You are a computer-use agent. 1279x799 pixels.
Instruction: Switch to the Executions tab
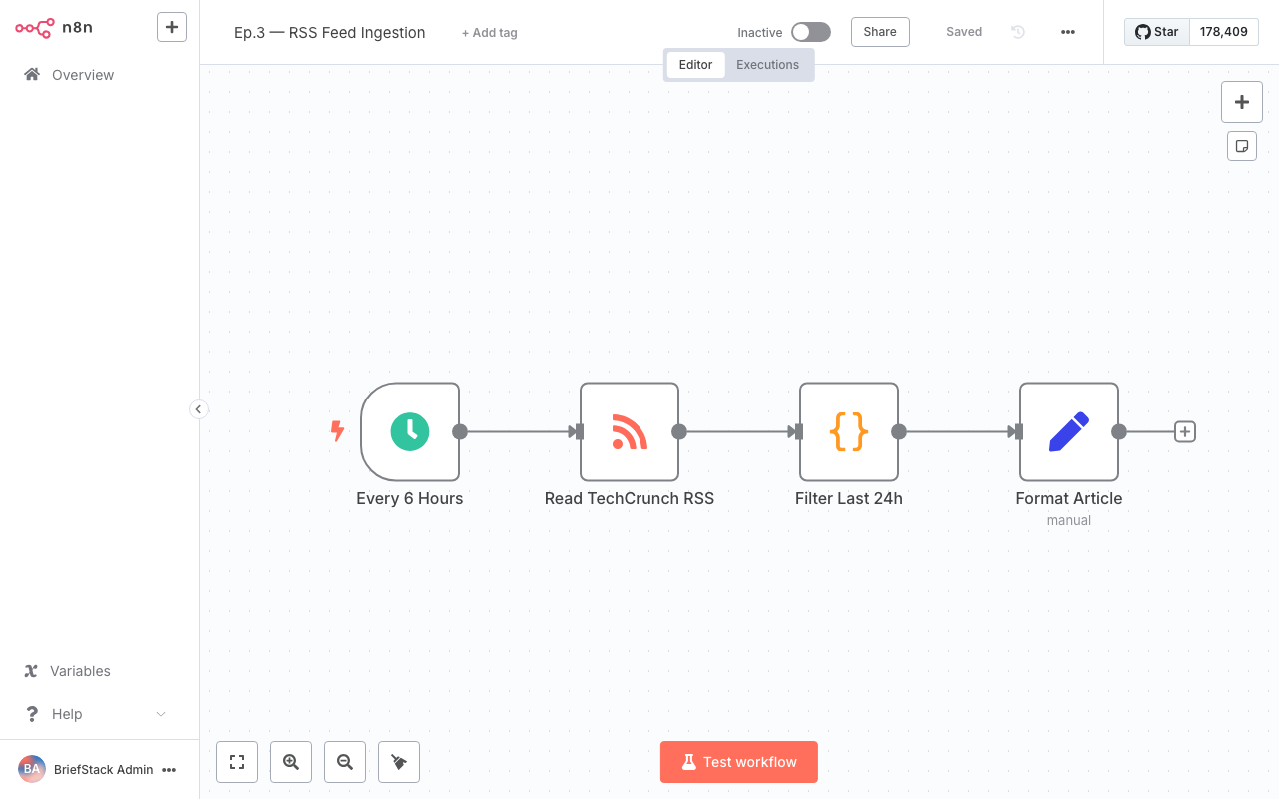pos(767,64)
